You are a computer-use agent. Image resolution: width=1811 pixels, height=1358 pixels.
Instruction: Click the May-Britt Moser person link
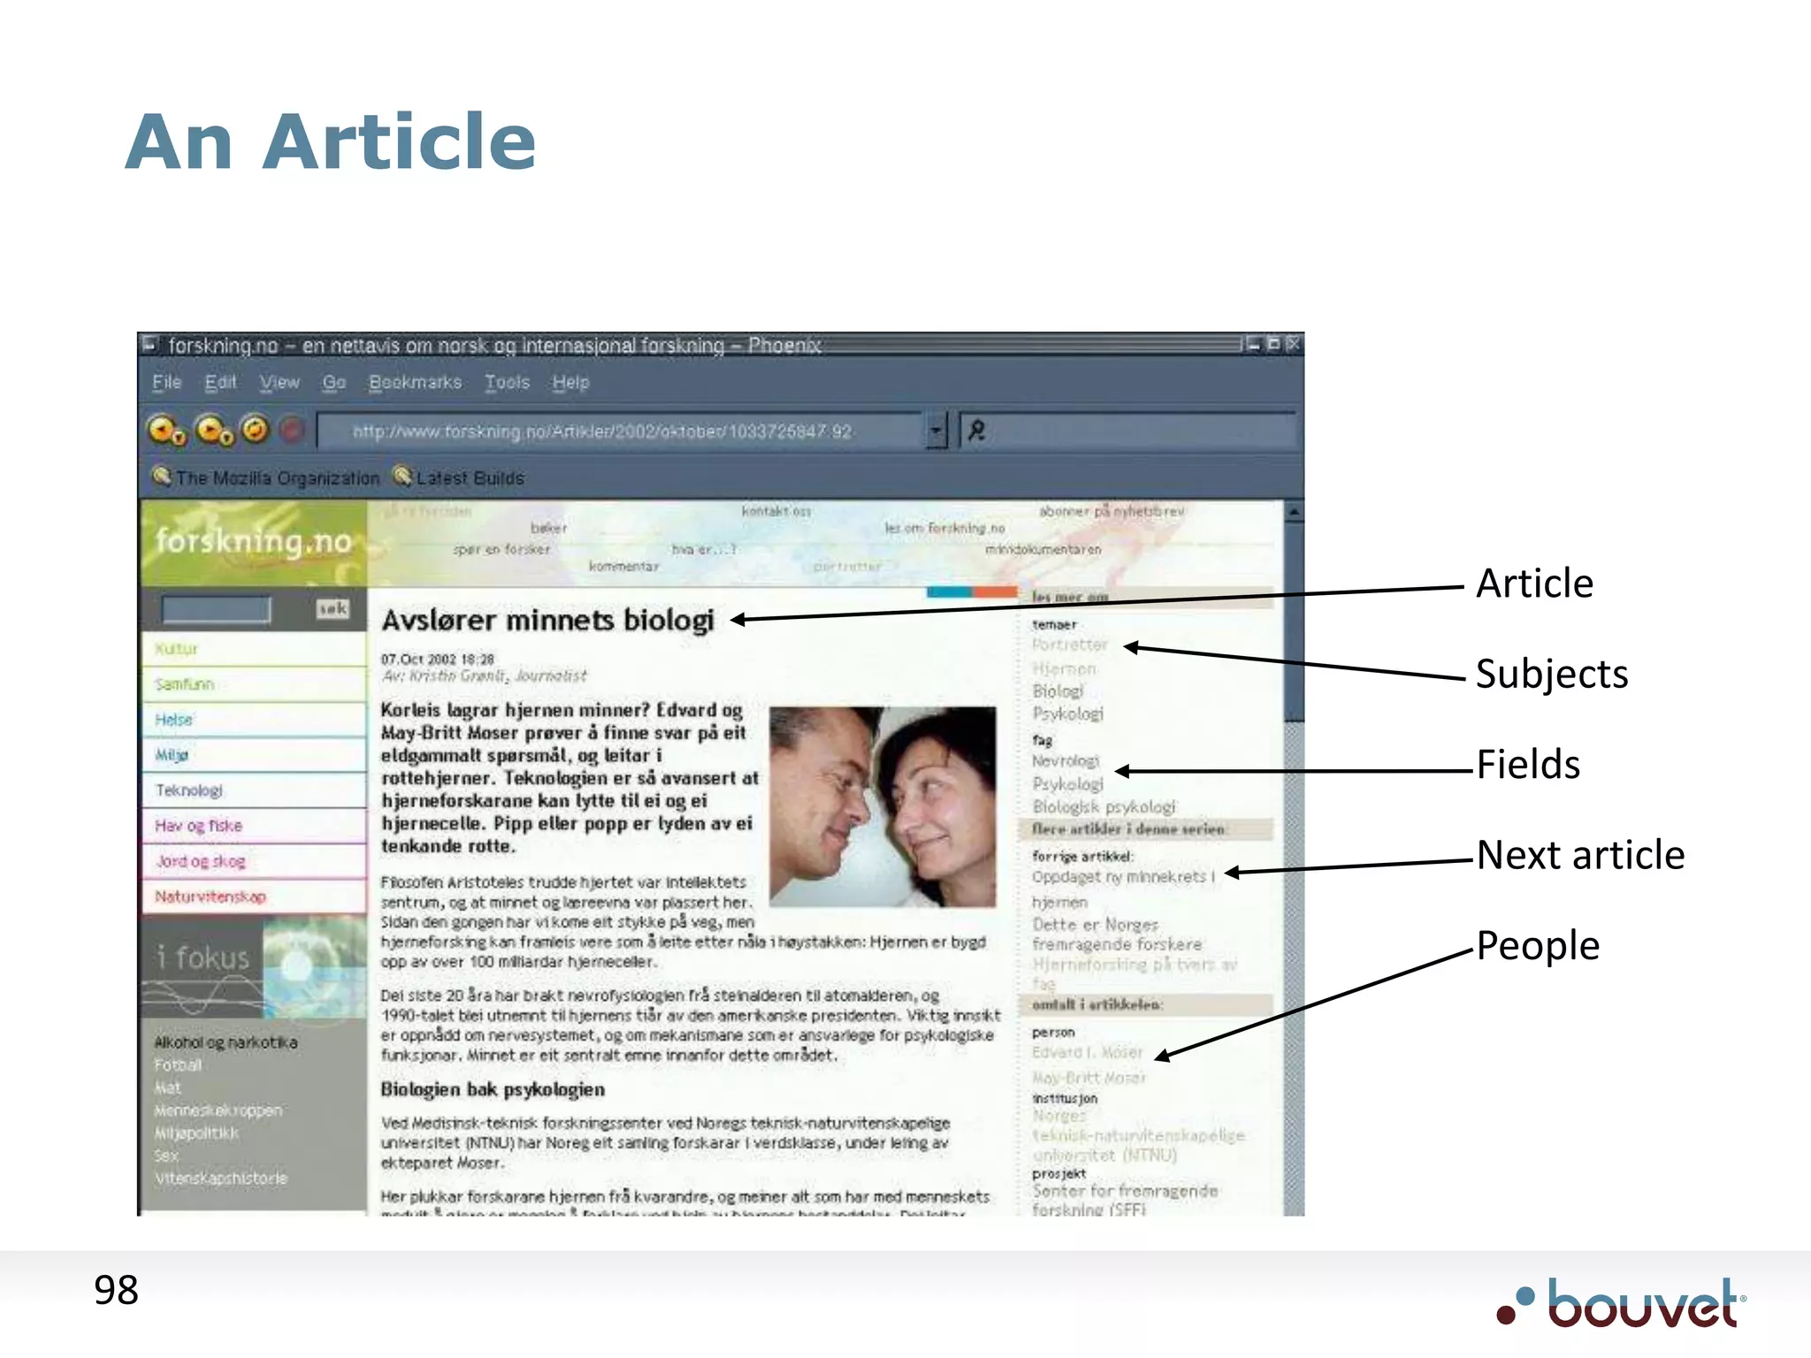[x=1089, y=1078]
